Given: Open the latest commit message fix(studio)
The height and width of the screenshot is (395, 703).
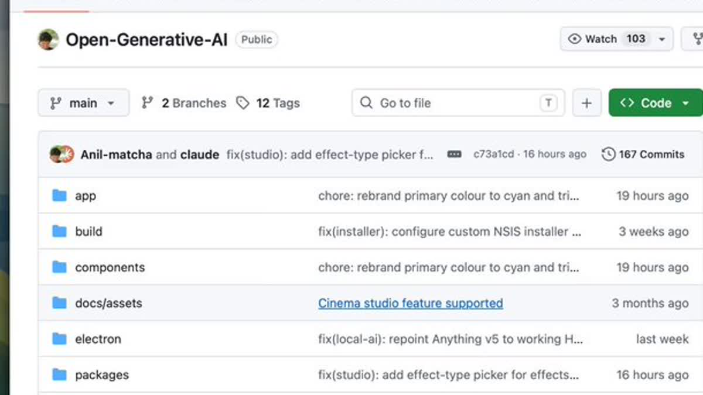Looking at the screenshot, I should click(x=330, y=154).
